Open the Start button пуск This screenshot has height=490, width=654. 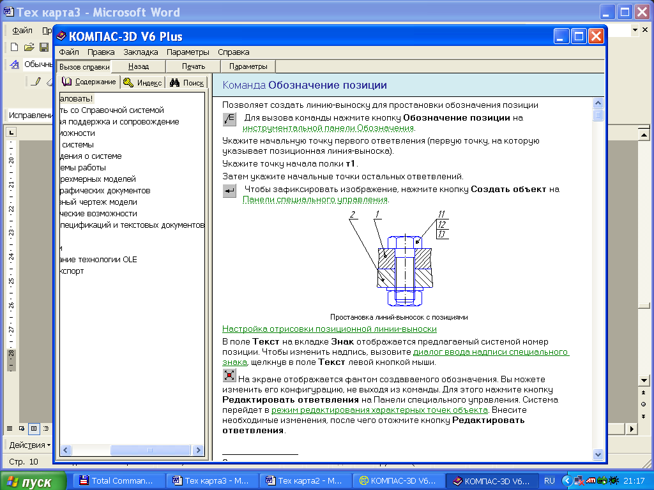pos(33,481)
